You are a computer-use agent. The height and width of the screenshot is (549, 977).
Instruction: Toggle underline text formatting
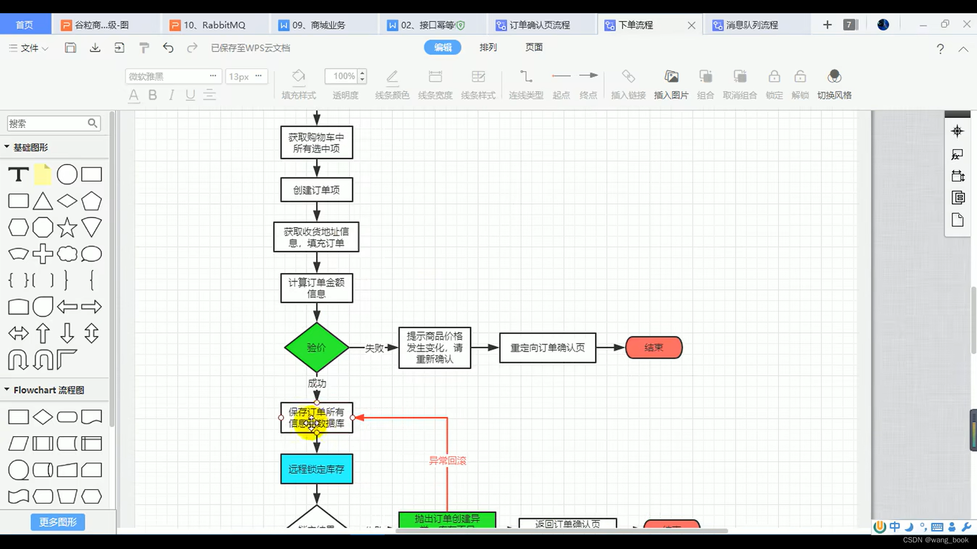(190, 95)
